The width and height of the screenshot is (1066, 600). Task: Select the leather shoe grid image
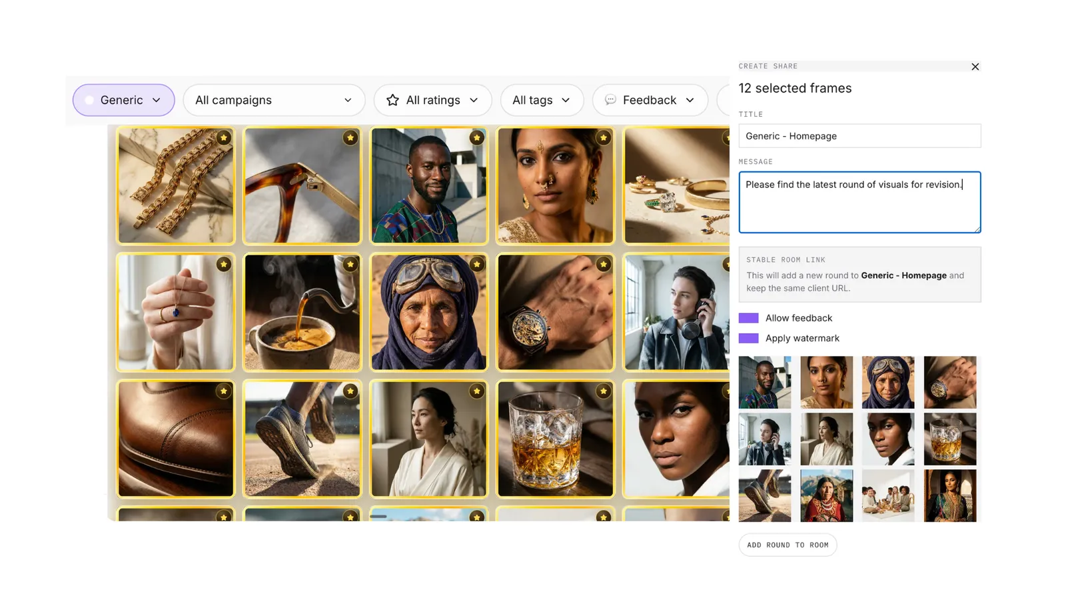[x=176, y=439]
